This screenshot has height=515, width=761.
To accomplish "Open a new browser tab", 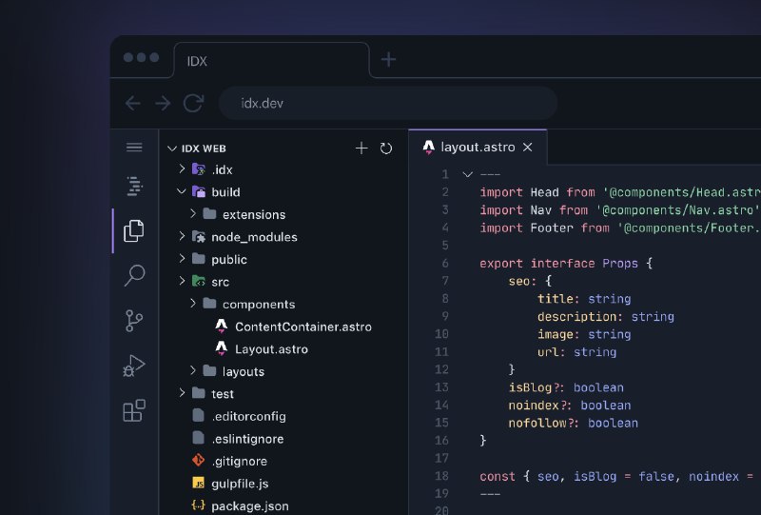I will pyautogui.click(x=388, y=59).
